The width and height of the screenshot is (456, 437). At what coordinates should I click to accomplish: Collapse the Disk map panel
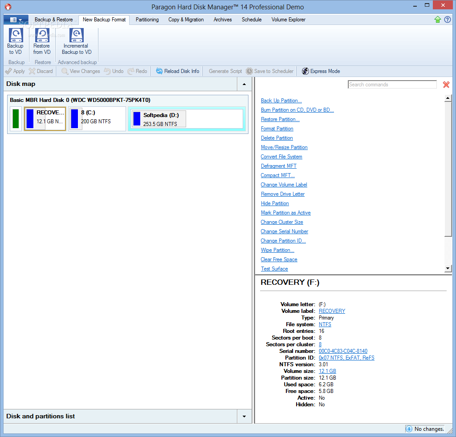(x=244, y=84)
